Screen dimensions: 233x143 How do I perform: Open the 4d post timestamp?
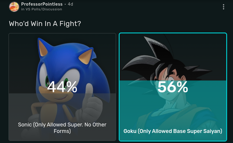[x=70, y=4]
